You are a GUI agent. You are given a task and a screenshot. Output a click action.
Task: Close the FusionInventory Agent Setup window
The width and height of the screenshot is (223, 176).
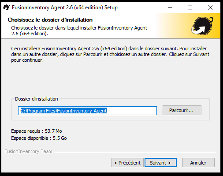(x=210, y=7)
